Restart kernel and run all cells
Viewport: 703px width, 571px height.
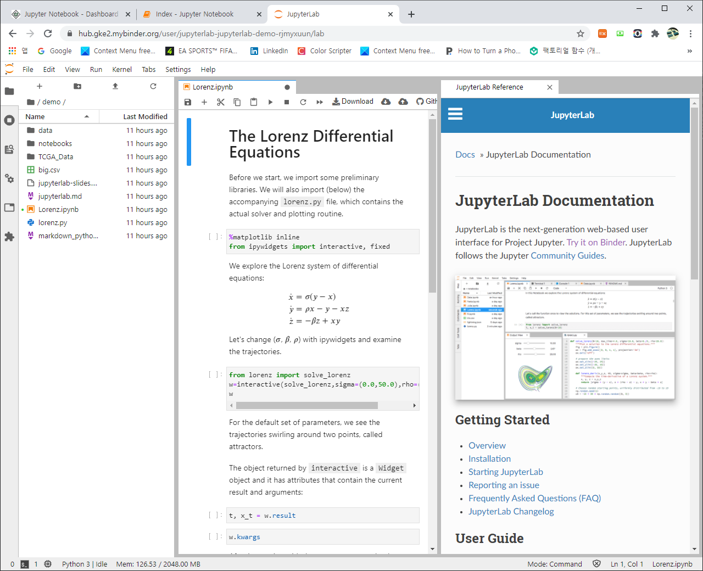pos(320,102)
